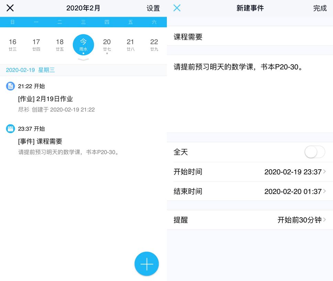Tap the blue plus button to add event
Screen dimensions: 333x281
(147, 264)
